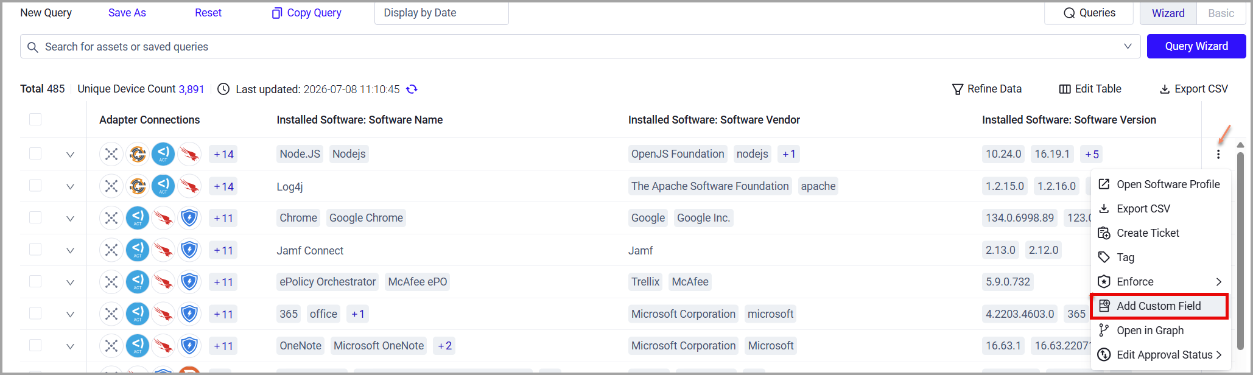Screen dimensions: 1253x375
Task: Click the Export CSV icon in the context menu
Action: pyautogui.click(x=1104, y=208)
